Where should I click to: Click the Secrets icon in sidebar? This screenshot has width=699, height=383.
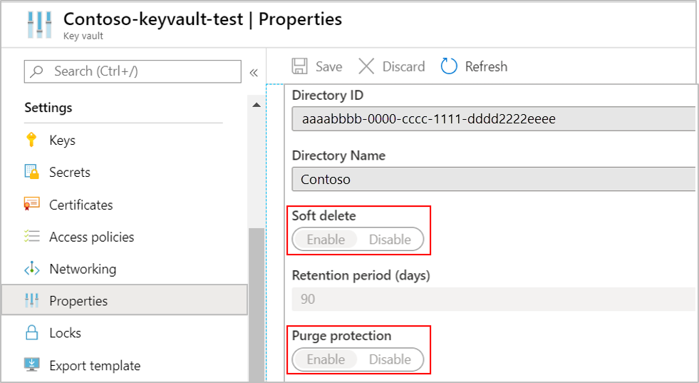31,172
